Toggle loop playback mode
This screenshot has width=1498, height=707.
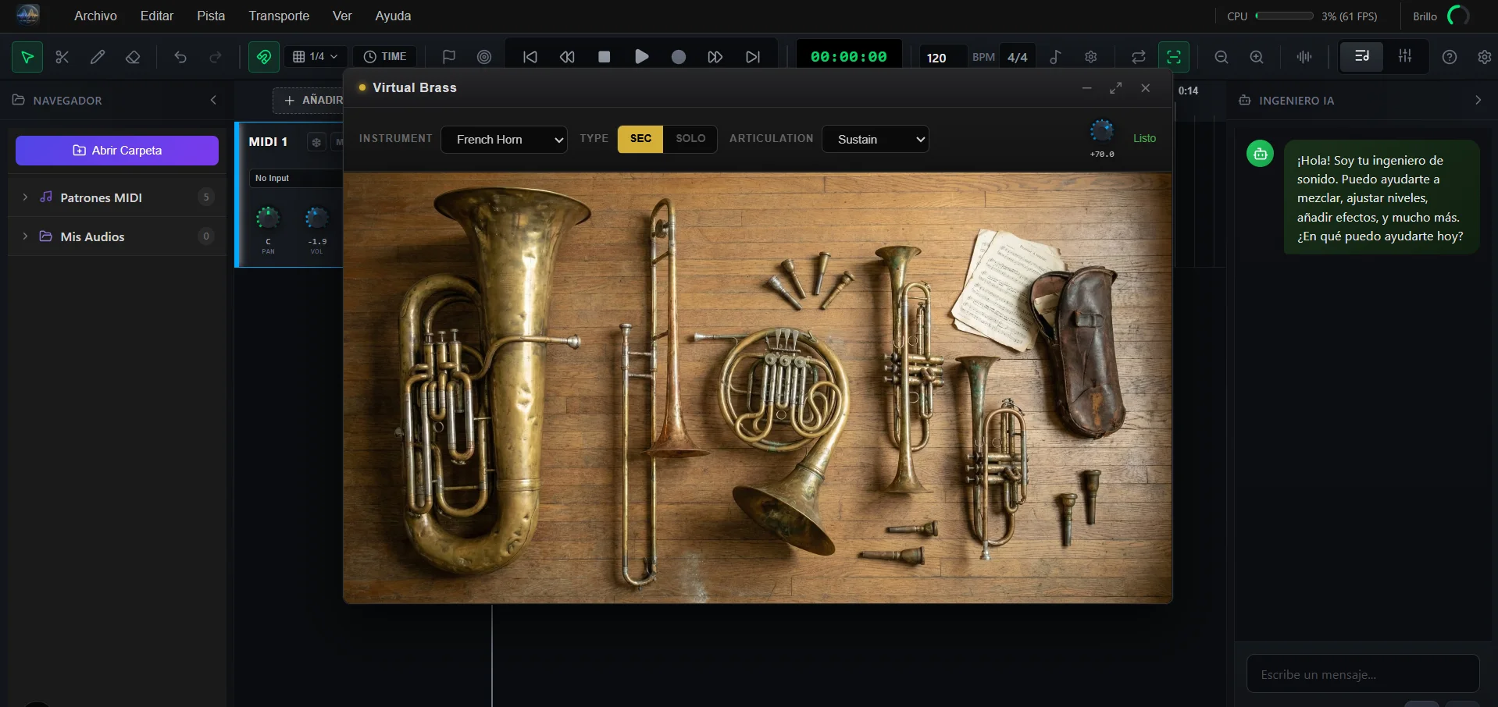click(x=1138, y=57)
